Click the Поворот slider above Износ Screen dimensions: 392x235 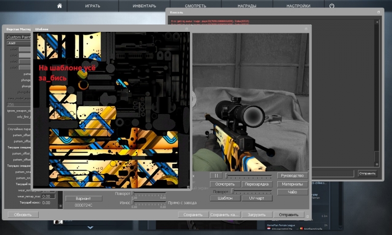point(149,193)
